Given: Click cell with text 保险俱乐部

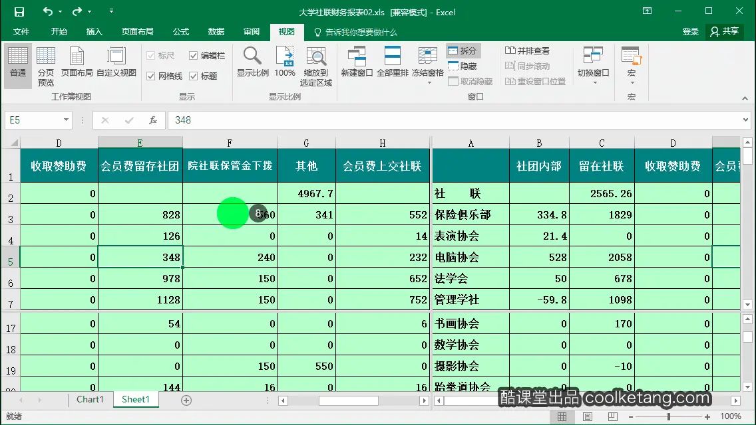Looking at the screenshot, I should pos(471,214).
